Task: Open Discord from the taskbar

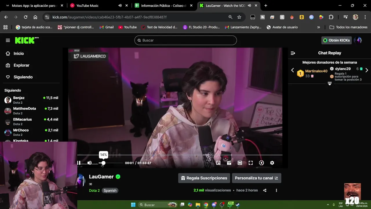Action: click(x=214, y=205)
